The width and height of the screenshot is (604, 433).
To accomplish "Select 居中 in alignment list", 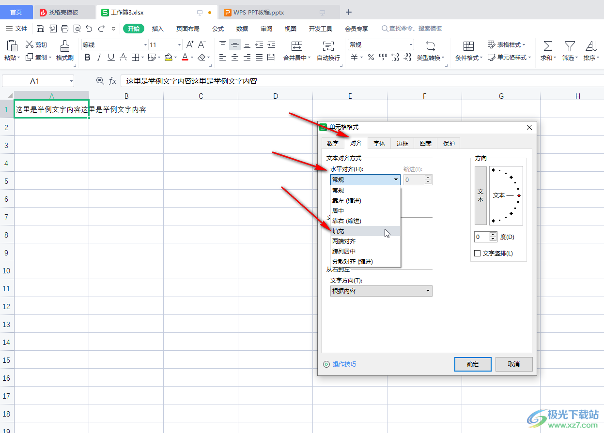I will tap(366, 211).
